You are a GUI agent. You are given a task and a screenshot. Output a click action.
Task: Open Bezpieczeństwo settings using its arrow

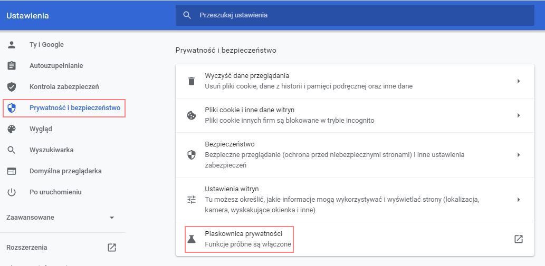point(519,155)
